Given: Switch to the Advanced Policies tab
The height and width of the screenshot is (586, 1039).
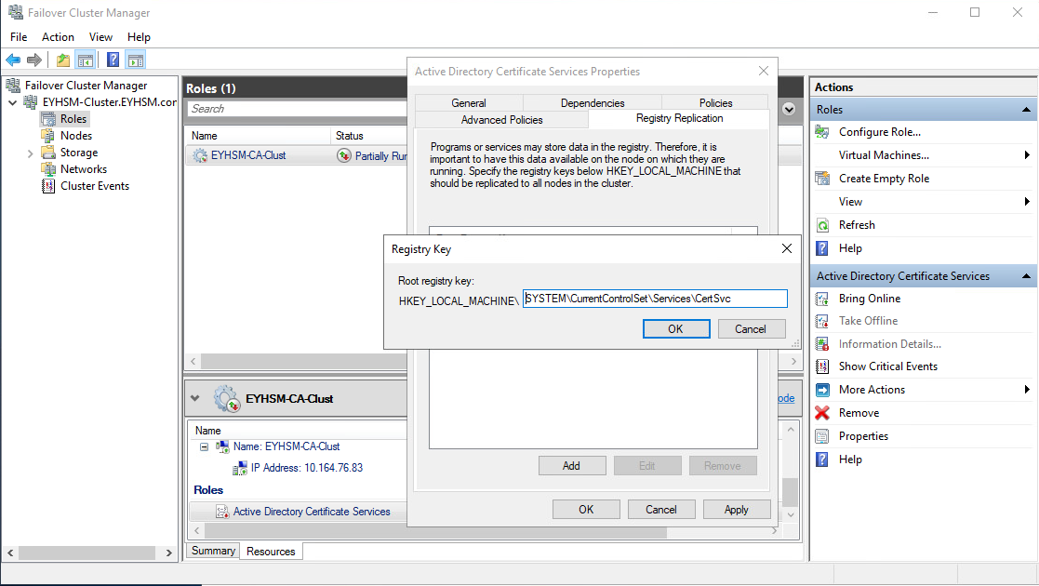Looking at the screenshot, I should [501, 120].
